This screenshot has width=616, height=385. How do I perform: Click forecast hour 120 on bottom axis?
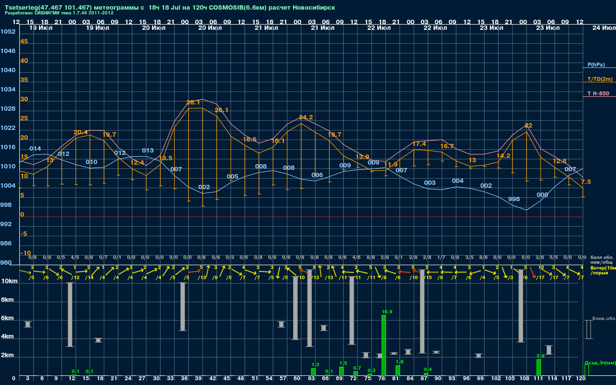581,379
